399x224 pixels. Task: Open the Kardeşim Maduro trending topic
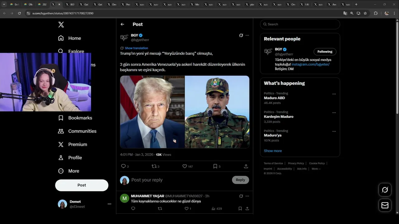coord(279,117)
